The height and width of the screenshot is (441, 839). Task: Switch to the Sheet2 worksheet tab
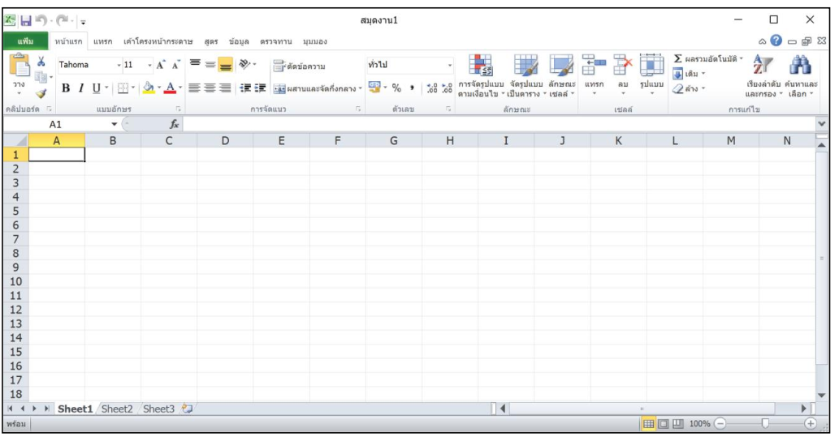tap(117, 409)
